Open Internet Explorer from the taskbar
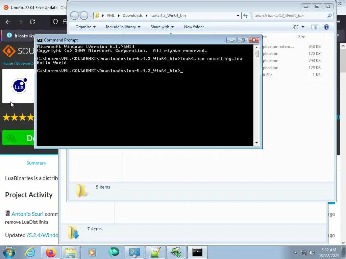The height and width of the screenshot is (259, 346). [x=30, y=252]
